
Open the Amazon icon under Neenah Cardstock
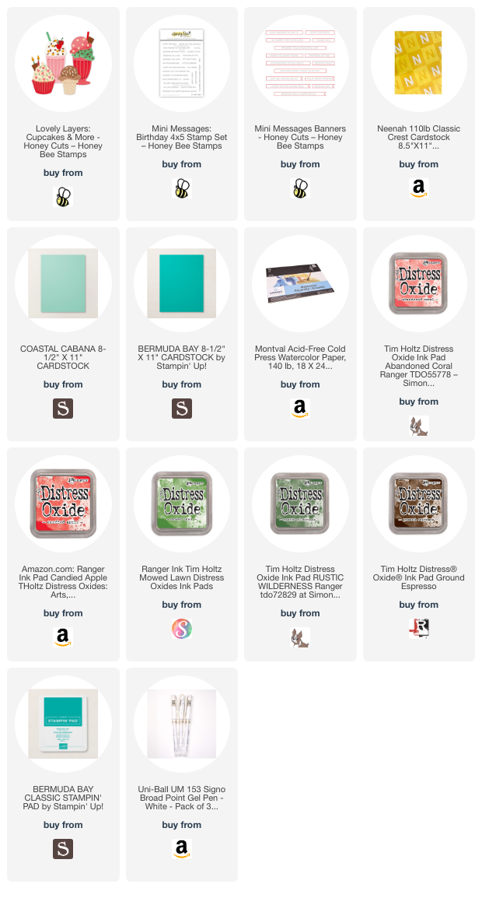[x=418, y=188]
